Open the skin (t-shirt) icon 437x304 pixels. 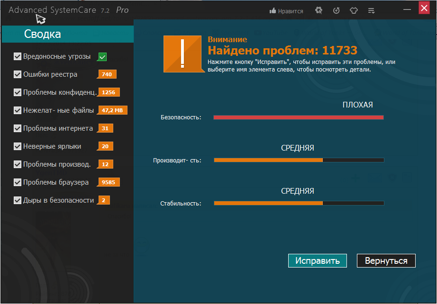(x=354, y=10)
